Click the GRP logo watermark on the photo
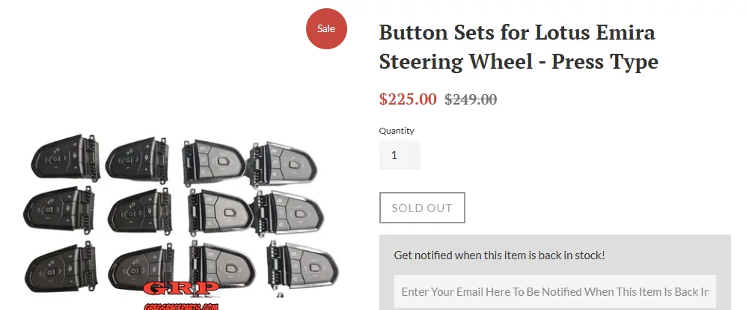 tap(180, 289)
